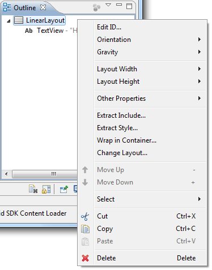Image resolution: width=212 pixels, height=270 pixels.
Task: Open the Layout Width submenu
Action: (x=142, y=69)
